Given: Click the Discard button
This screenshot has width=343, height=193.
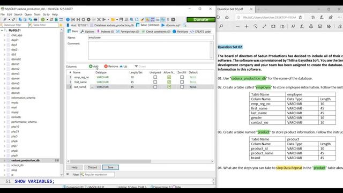Looking at the screenshot, I should (92, 167).
